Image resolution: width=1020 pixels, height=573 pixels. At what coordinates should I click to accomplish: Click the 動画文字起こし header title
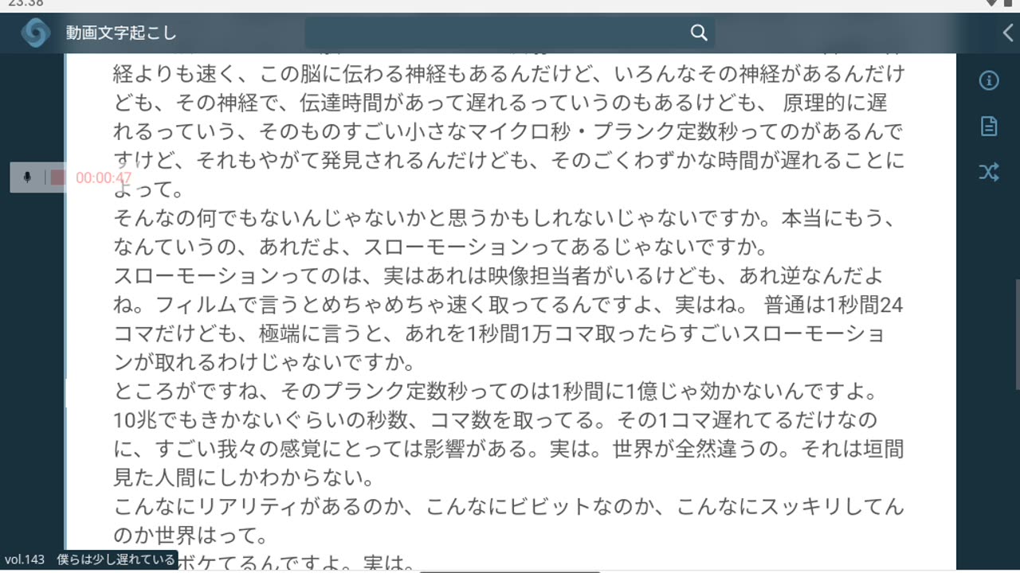(121, 33)
